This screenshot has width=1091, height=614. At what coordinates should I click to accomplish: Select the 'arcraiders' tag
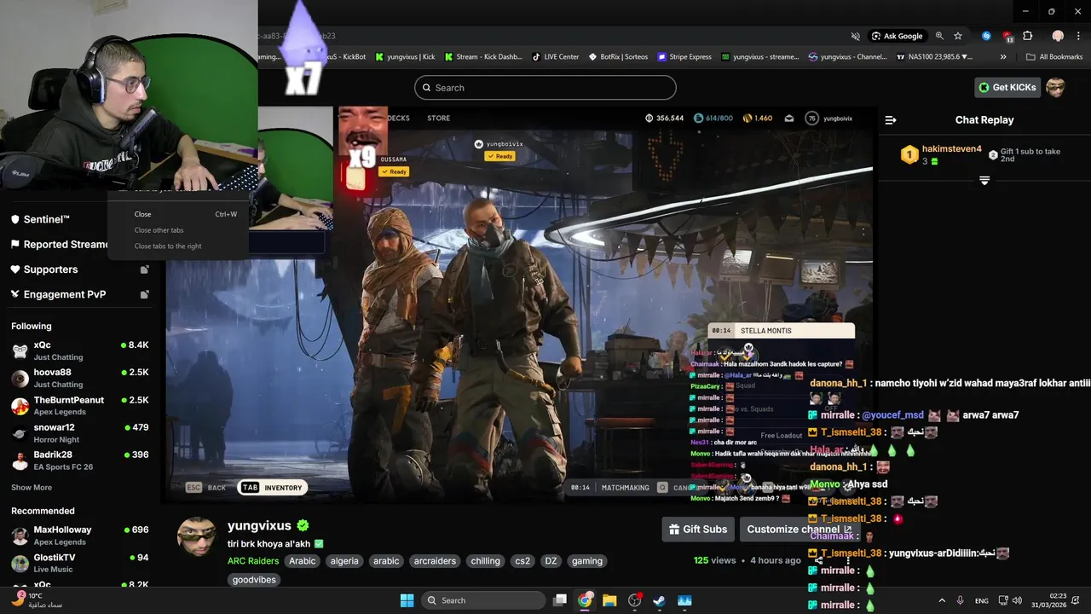435,561
